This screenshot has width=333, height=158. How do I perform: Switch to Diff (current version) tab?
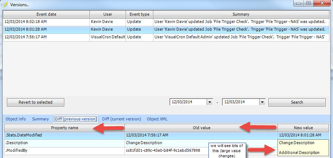tap(122, 119)
